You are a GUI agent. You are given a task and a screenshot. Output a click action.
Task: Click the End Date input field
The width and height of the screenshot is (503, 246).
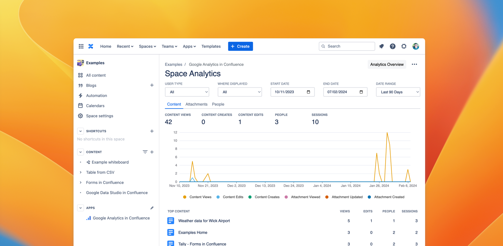[345, 92]
